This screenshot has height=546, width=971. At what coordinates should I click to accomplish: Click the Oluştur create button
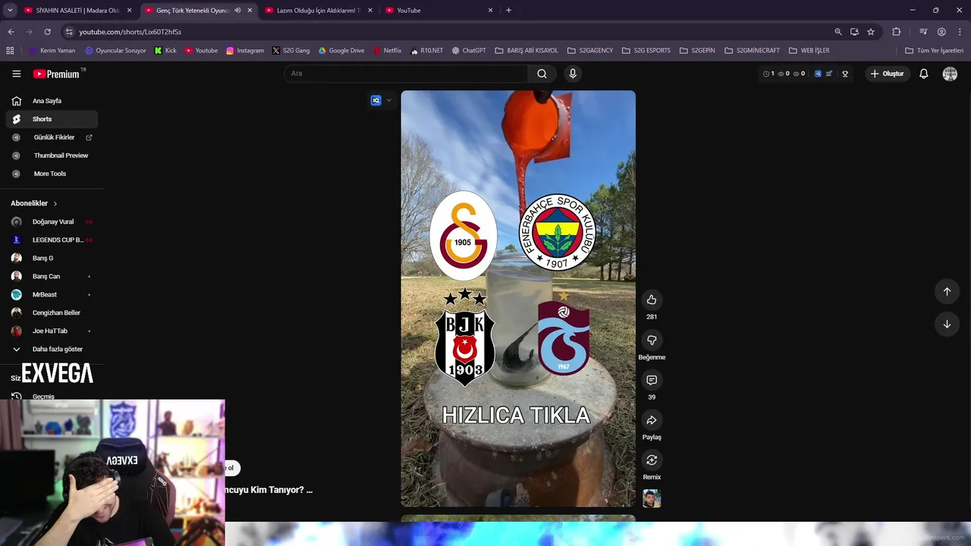pyautogui.click(x=887, y=74)
